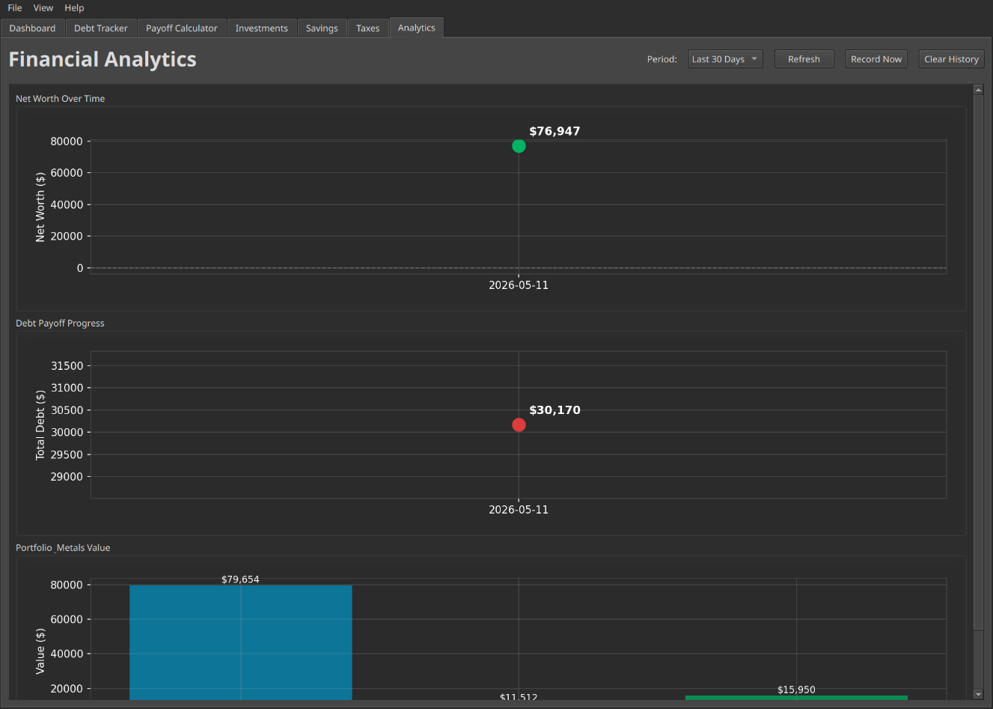Open the Taxes tab

point(368,28)
